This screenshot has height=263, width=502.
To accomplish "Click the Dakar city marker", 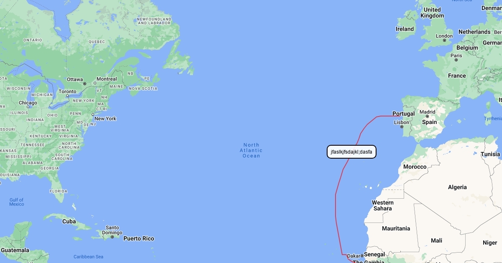I will coord(362,255).
